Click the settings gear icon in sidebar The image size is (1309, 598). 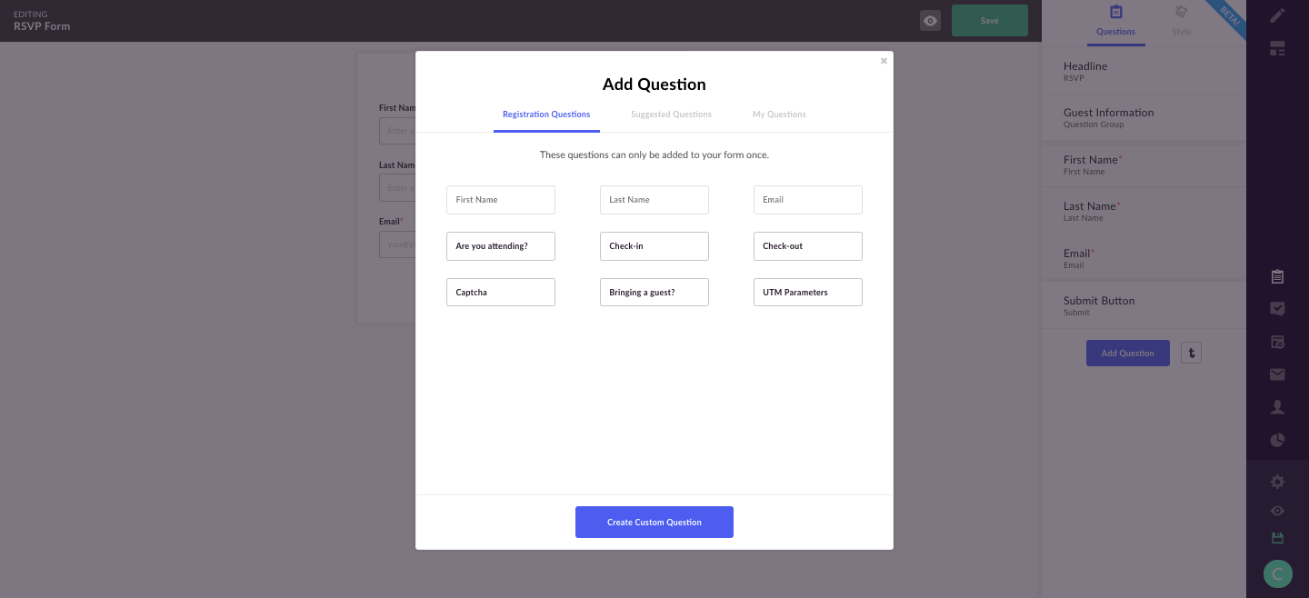(x=1277, y=482)
